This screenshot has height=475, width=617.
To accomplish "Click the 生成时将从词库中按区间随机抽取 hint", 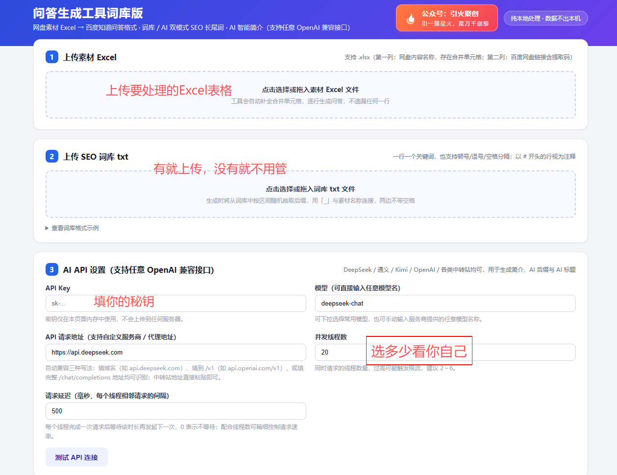I will pyautogui.click(x=310, y=201).
